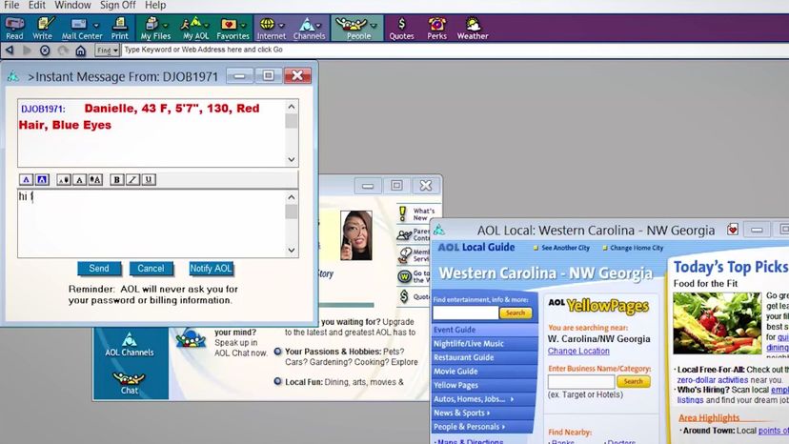Open the Edit menu
This screenshot has width=789, height=444.
tap(37, 6)
